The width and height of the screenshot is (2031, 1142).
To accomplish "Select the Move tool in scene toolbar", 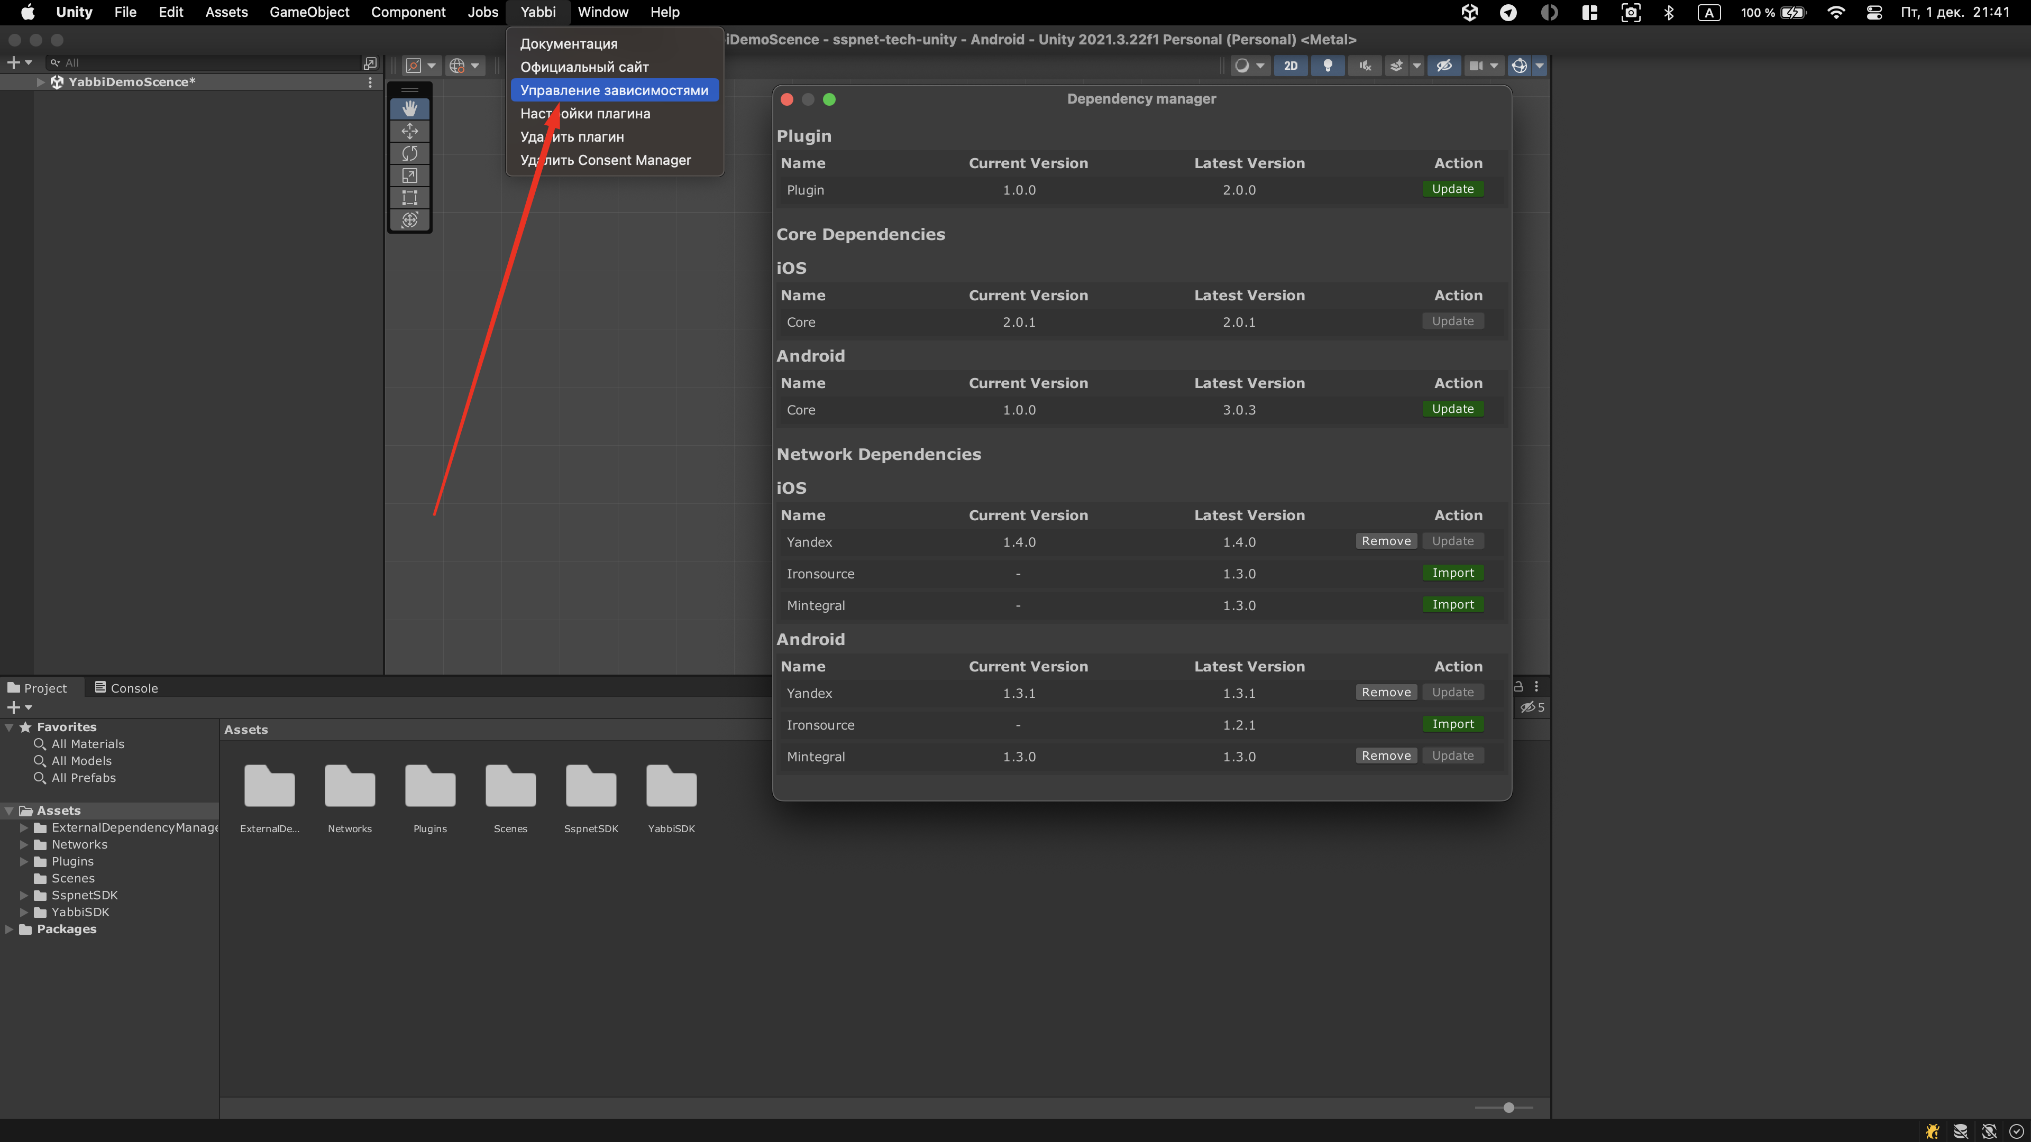I will [x=409, y=131].
